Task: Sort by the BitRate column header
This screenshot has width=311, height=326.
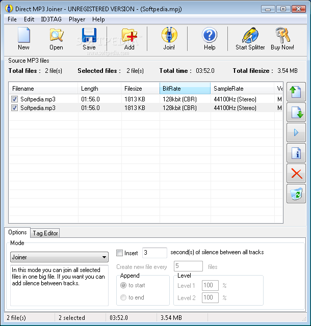Action: (x=185, y=89)
